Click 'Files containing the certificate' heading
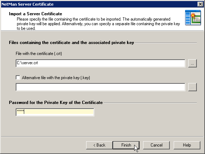 72,43
